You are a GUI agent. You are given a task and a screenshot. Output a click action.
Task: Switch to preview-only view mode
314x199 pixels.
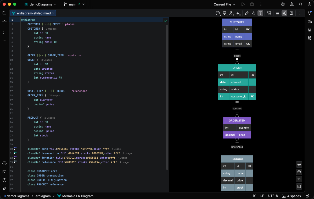pos(291,13)
